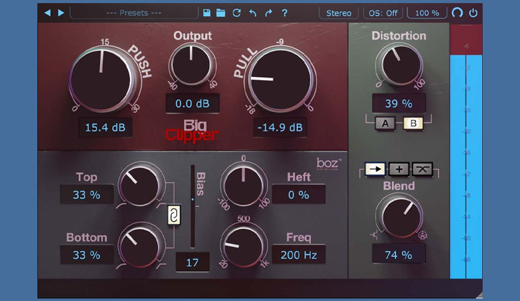Switch distortion mode to A
Viewport: 520px width, 301px height.
(385, 123)
